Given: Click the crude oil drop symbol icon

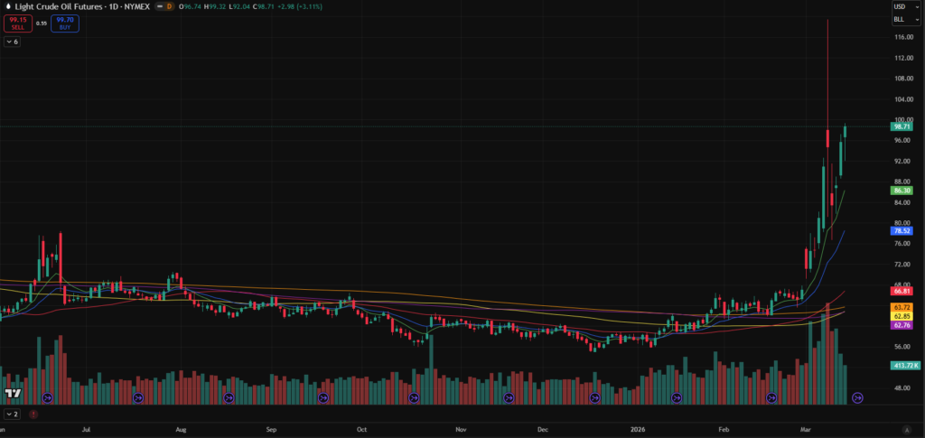Looking at the screenshot, I should pyautogui.click(x=8, y=6).
